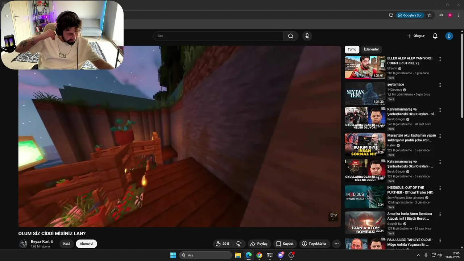The image size is (464, 261).
Task: Focus the Windows taskbar Ara search box
Action: (x=206, y=255)
